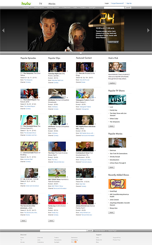Click explore under Hulu's Pick
This screenshot has height=245, width=152.
tap(112, 83)
